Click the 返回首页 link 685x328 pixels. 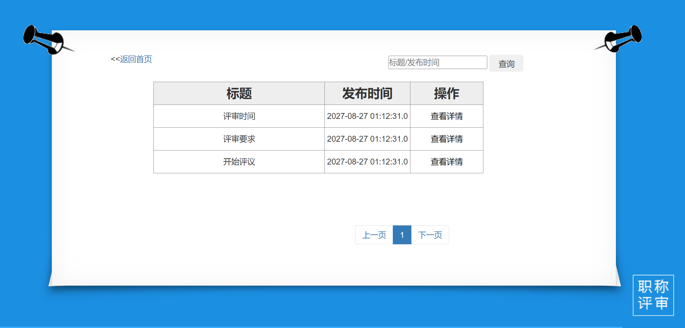(x=136, y=59)
